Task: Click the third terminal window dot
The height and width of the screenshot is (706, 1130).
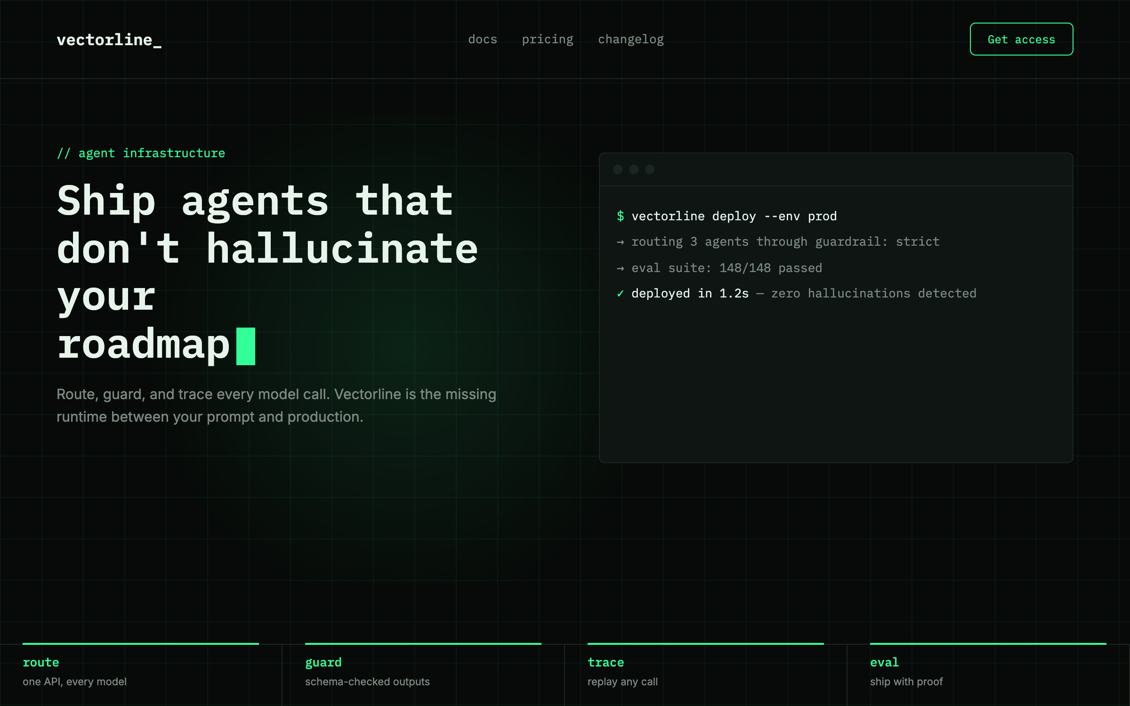Action: pos(650,169)
